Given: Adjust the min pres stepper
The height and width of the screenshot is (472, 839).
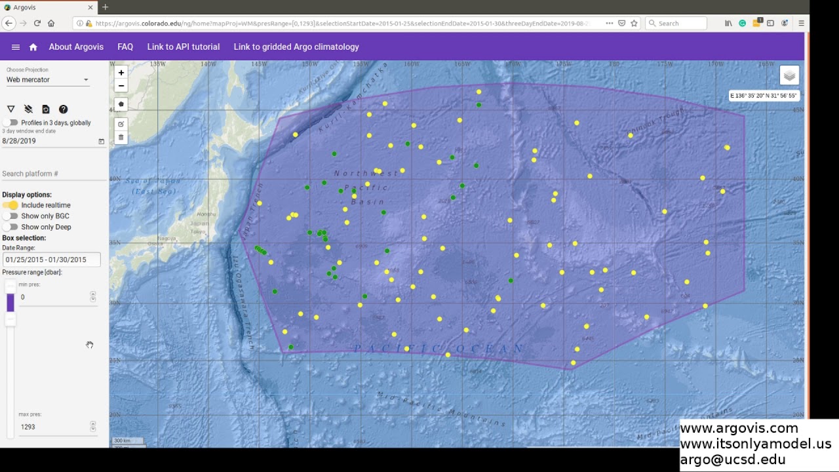Looking at the screenshot, I should (x=93, y=297).
